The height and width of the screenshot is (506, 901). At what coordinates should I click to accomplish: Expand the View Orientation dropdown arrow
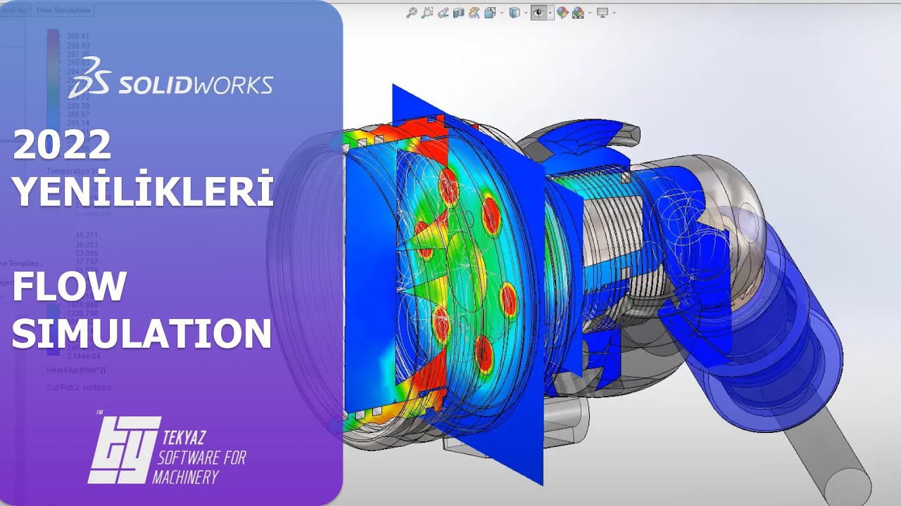[502, 13]
